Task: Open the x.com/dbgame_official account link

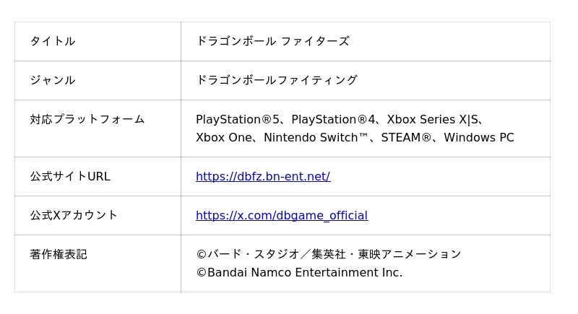Action: 281,215
